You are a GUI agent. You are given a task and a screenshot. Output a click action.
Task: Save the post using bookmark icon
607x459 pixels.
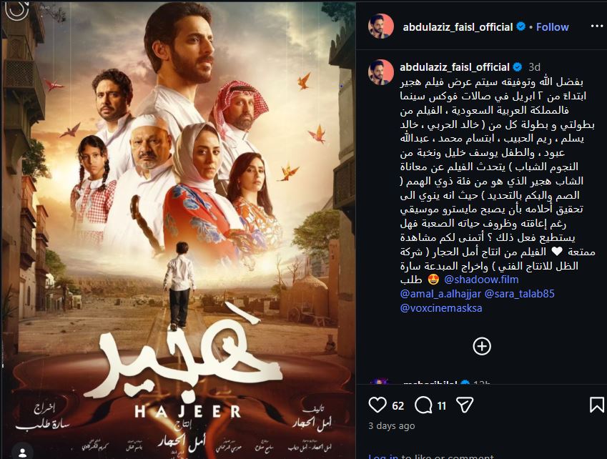[596, 405]
